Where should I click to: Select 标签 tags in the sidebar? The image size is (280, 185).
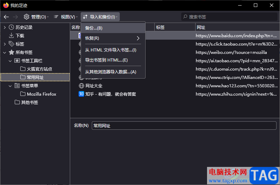(x=20, y=44)
